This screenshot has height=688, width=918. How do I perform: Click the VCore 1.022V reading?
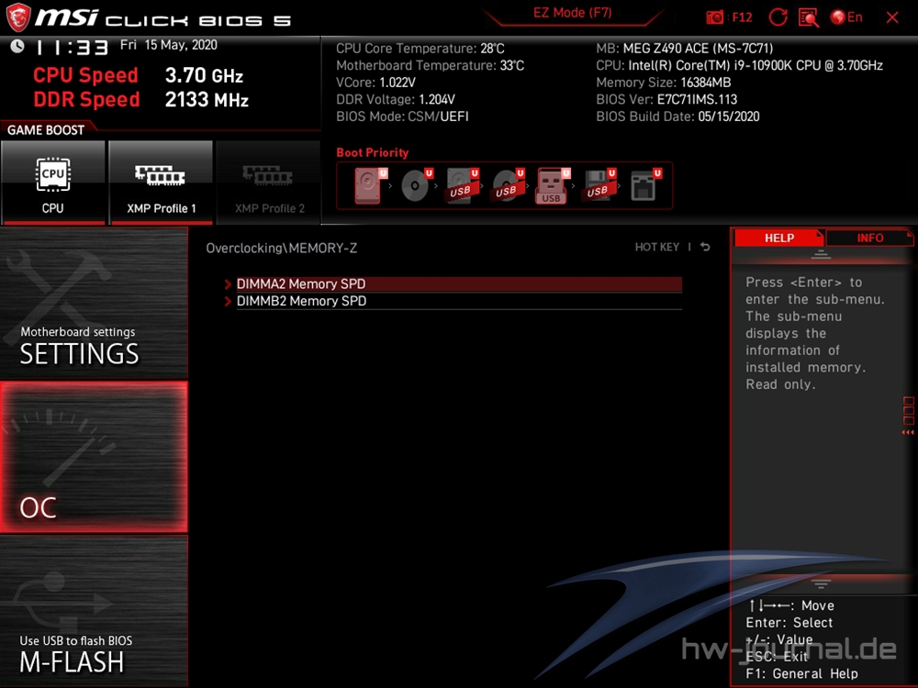pyautogui.click(x=375, y=83)
